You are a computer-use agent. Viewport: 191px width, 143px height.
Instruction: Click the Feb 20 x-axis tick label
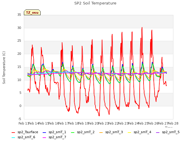click(x=93, y=123)
